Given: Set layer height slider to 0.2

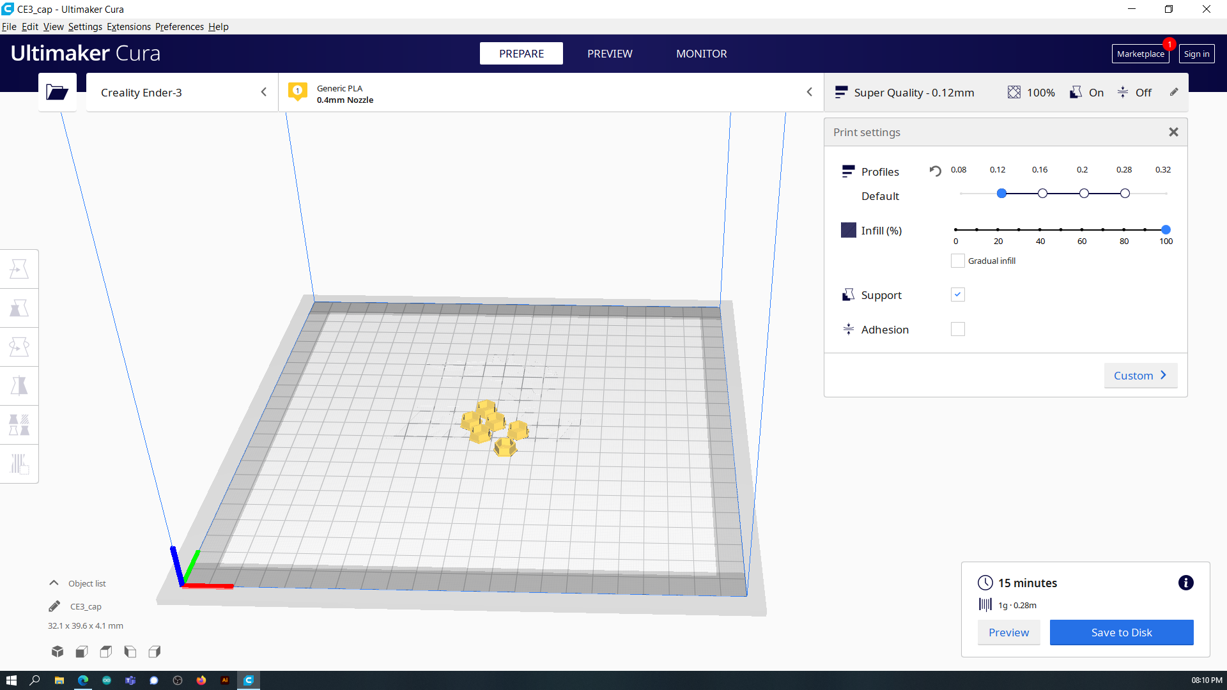Looking at the screenshot, I should 1083,193.
